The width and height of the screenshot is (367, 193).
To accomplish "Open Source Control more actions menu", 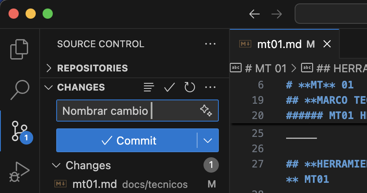I will (210, 44).
